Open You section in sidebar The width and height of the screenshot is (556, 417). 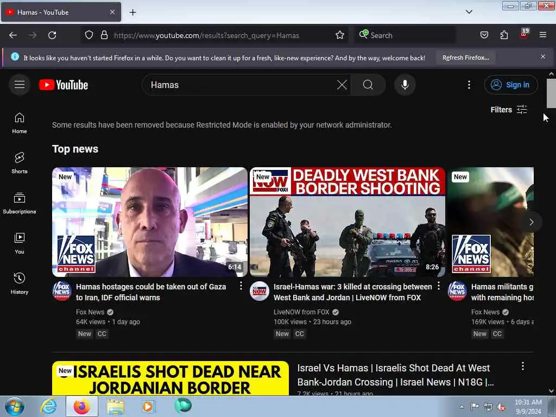(20, 244)
